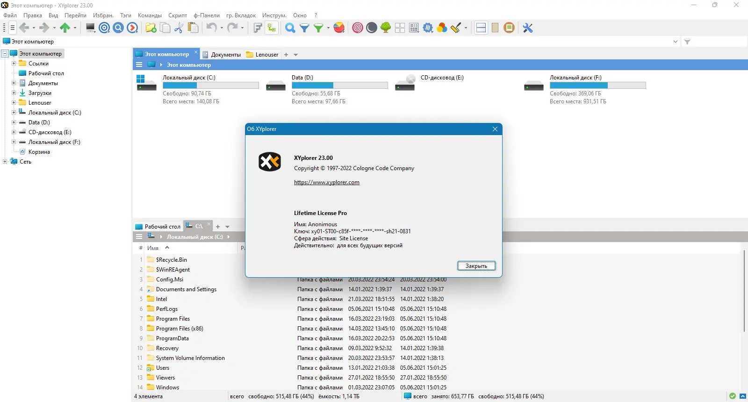Expand Локальный диск (C:) in the tree

point(14,113)
